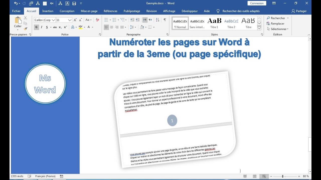Click the Cut scissors icon

coord(25,18)
